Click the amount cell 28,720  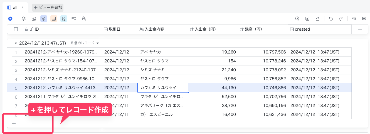213,106
